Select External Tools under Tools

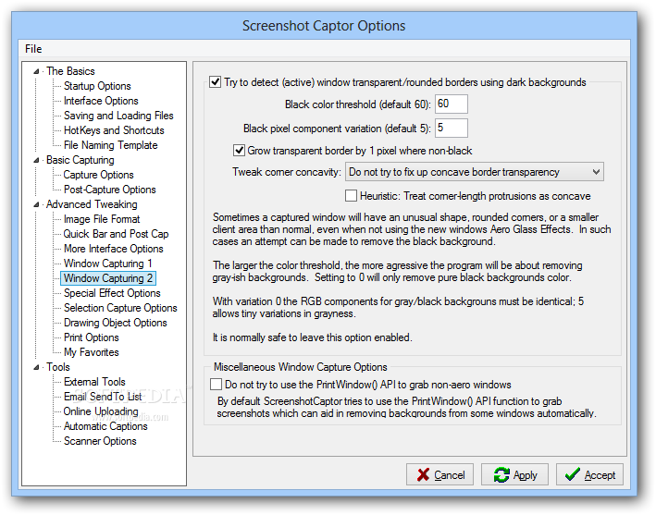(94, 382)
